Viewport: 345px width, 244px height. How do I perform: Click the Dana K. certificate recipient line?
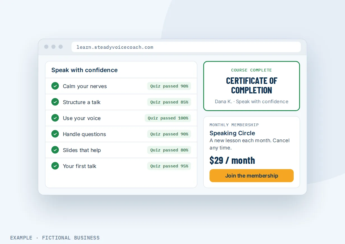(x=252, y=102)
